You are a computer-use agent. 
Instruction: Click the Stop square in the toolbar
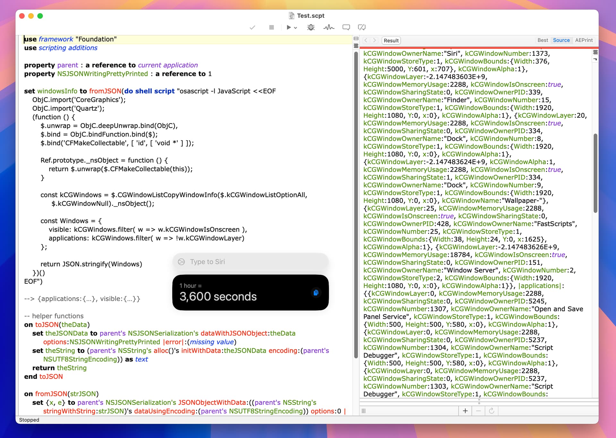click(271, 28)
